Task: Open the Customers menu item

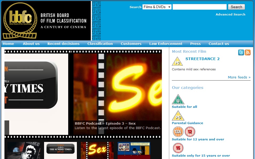Action: click(131, 44)
